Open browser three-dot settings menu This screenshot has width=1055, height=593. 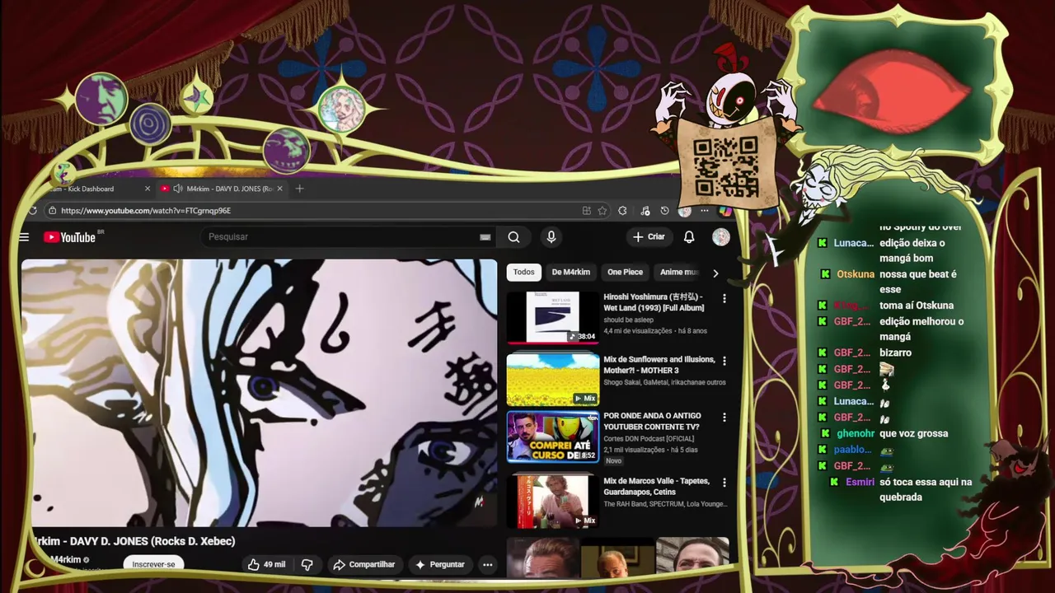(704, 211)
